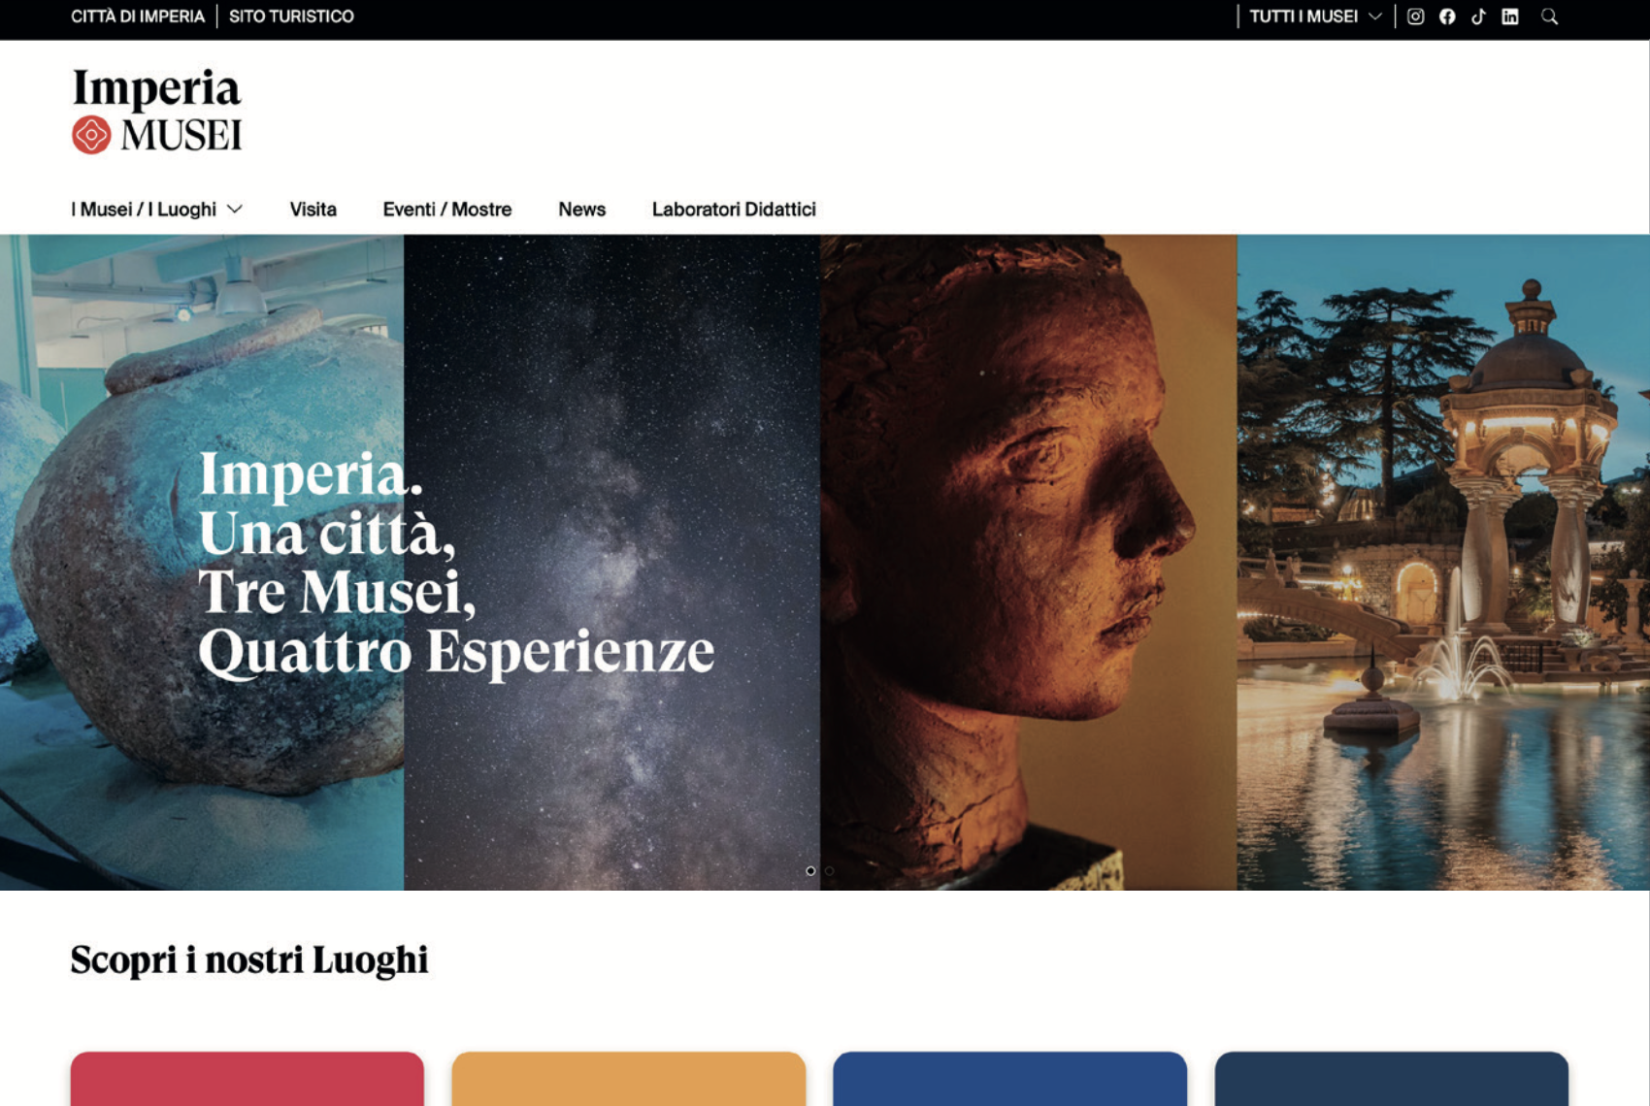Screen dimensions: 1650x1106
Task: Expand the I Musei / I Luoghi menu
Action: (156, 210)
